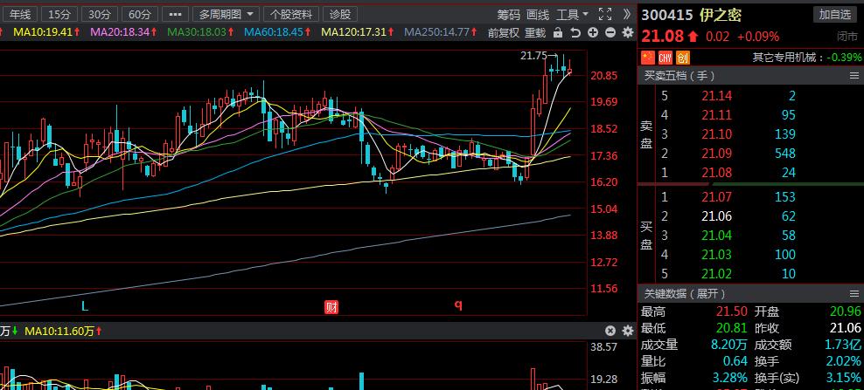The height and width of the screenshot is (390, 864).
Task: Close the volume indicator panel
Action: [x=610, y=332]
